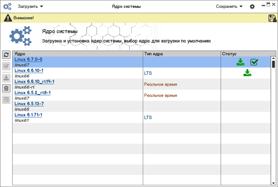This screenshot has width=278, height=187.
Task: Click the trash delete kernel icon
Action: coord(6,88)
